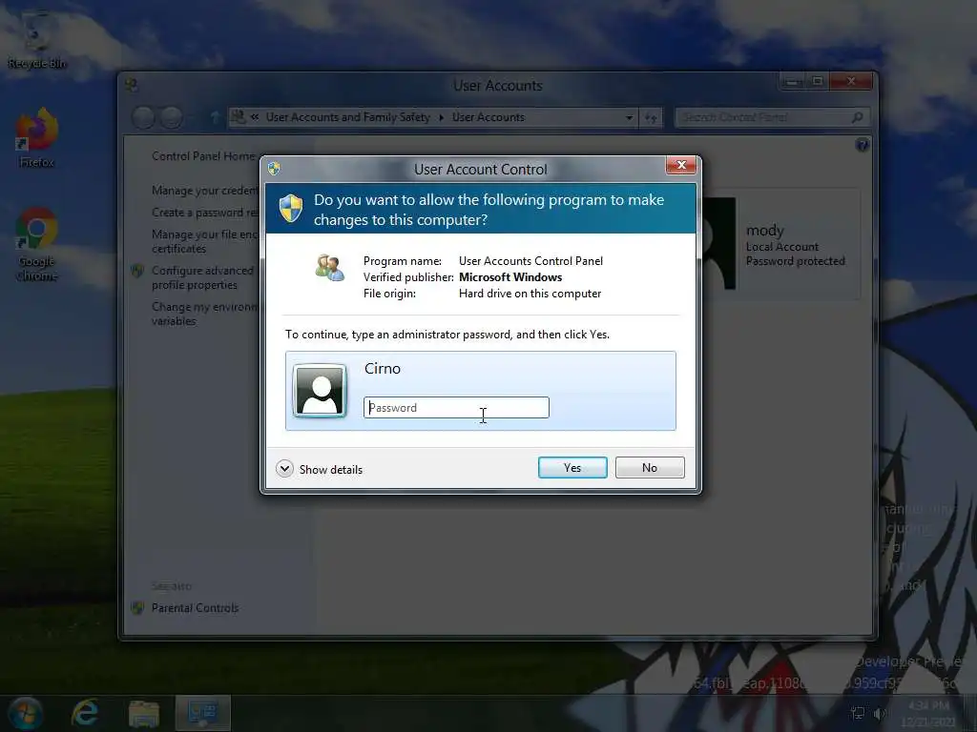Image resolution: width=977 pixels, height=732 pixels.
Task: Open Firefox desktop shortcut
Action: [x=37, y=138]
